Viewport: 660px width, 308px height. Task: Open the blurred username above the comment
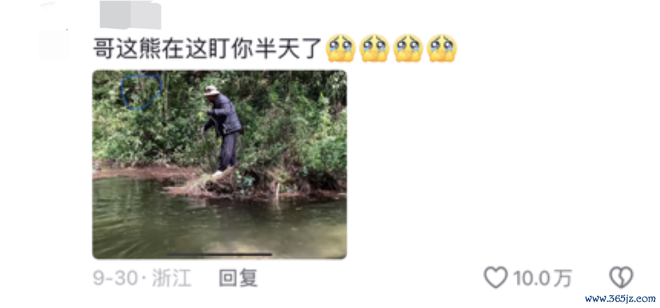click(131, 15)
